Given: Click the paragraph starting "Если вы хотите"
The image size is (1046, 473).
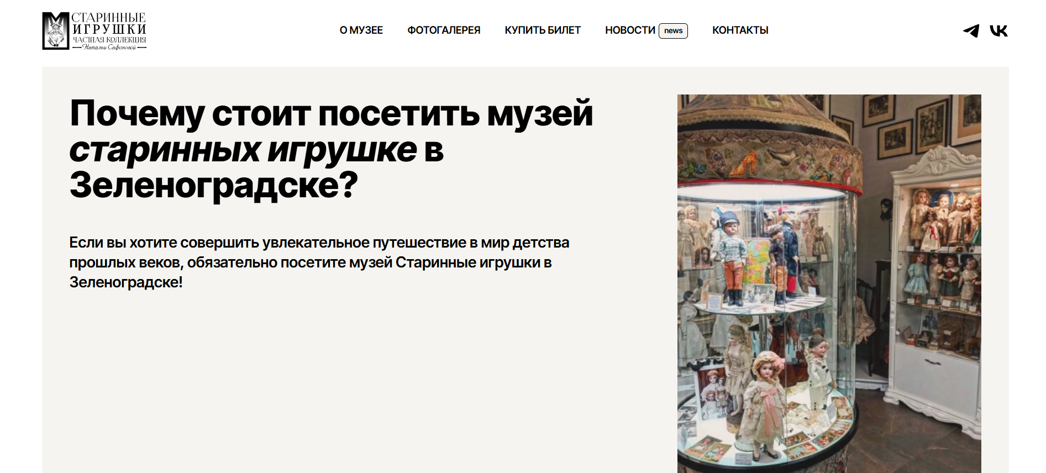Looking at the screenshot, I should pyautogui.click(x=319, y=262).
